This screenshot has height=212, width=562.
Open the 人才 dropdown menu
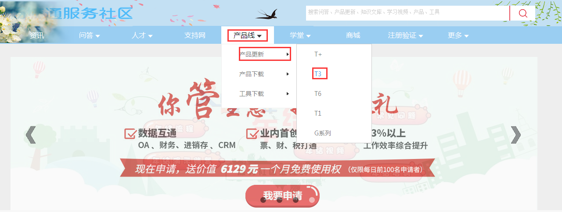(142, 35)
